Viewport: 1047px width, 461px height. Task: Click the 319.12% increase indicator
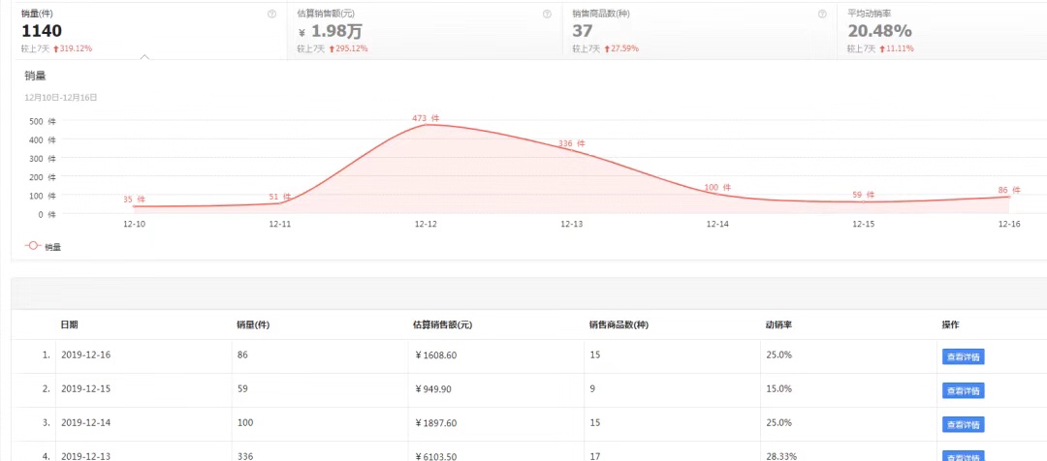73,48
